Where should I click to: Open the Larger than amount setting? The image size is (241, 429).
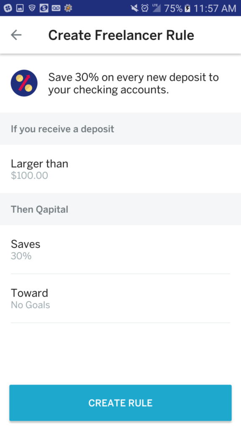point(120,169)
